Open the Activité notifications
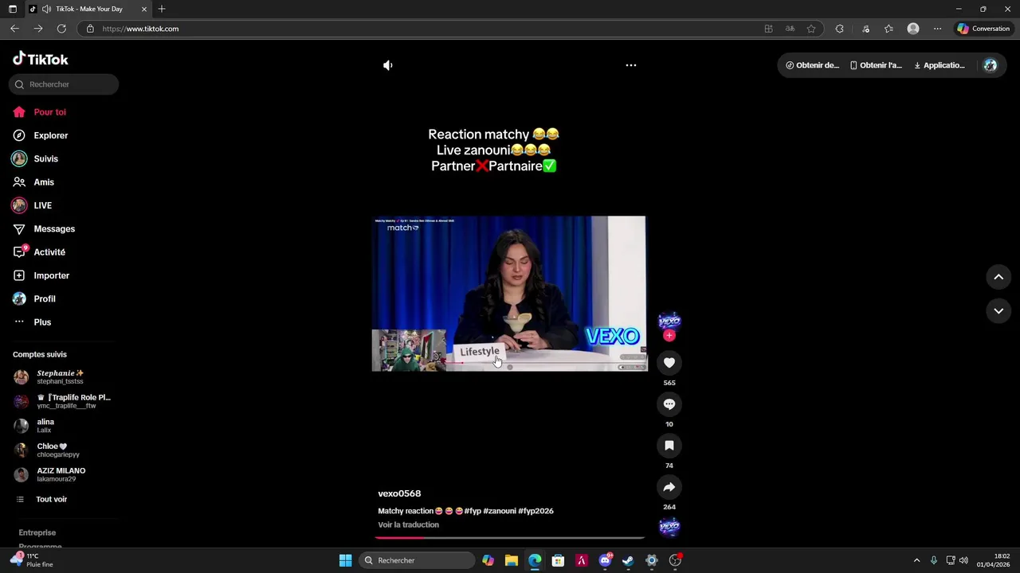 coord(49,252)
